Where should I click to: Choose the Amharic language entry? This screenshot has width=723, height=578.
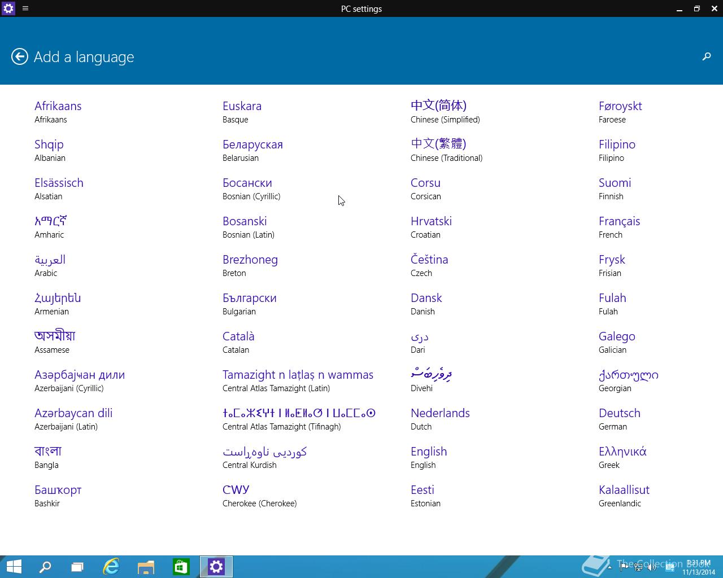(x=51, y=227)
